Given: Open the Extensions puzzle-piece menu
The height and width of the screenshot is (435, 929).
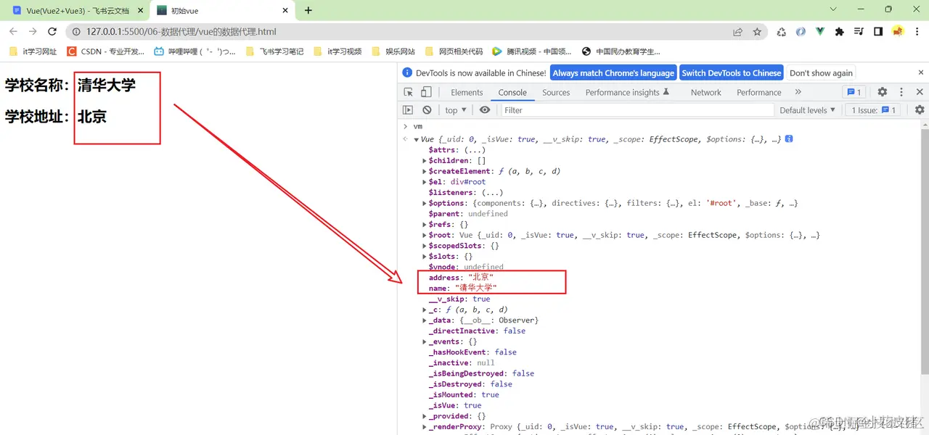Looking at the screenshot, I should point(840,32).
